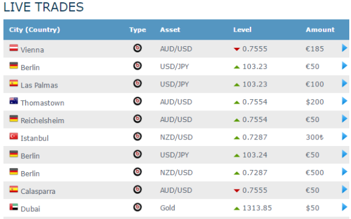Click the target icon in the Istanbul row
351x219 pixels.
137,136
